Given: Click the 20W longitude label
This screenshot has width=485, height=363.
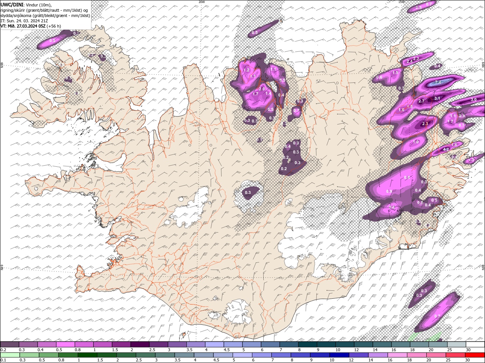Looking at the screenshot, I should [202, 2].
